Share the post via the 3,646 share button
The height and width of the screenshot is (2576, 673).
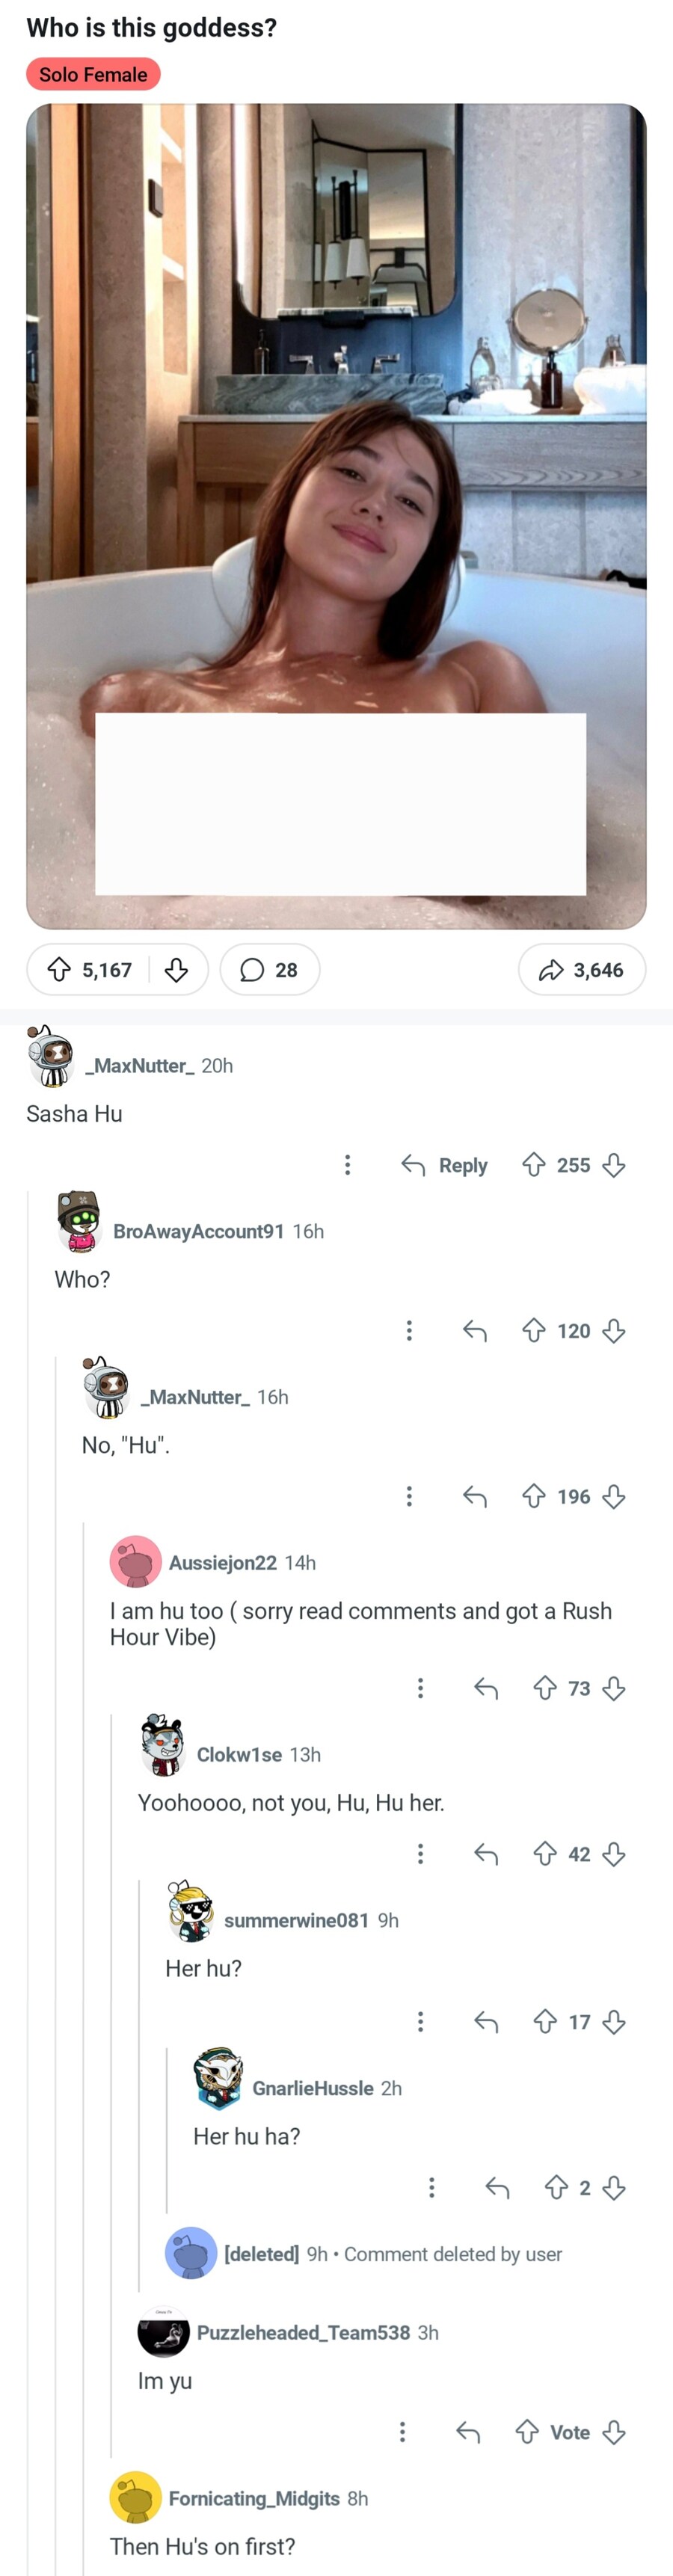coord(581,969)
